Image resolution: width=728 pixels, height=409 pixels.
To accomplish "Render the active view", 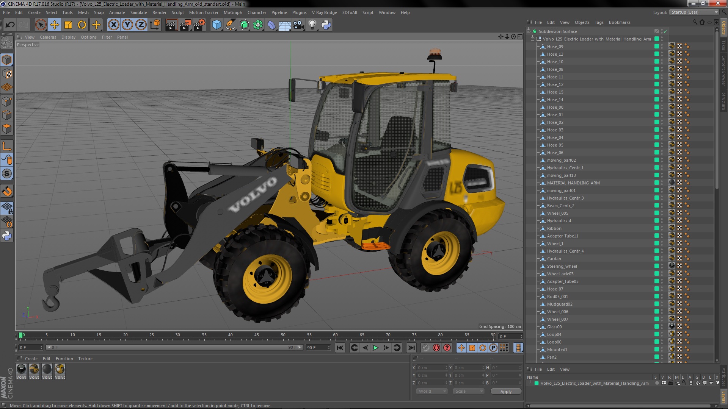I will 171,25.
